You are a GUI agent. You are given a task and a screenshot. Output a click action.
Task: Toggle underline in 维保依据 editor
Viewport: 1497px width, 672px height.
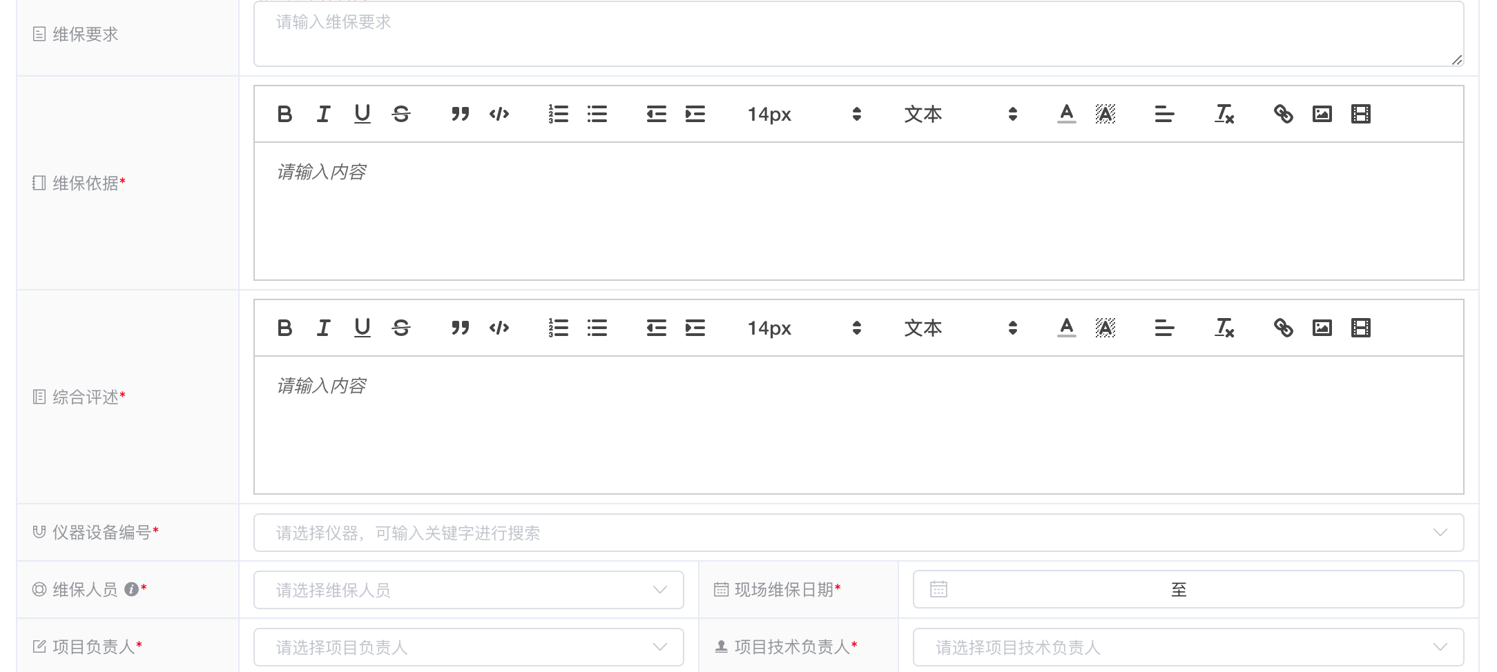[362, 114]
